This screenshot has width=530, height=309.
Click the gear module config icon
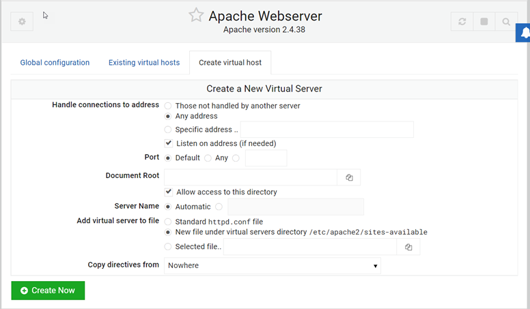click(x=22, y=22)
